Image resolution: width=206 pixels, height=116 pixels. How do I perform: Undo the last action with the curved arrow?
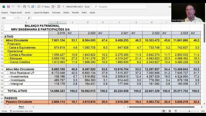pos(19,6)
